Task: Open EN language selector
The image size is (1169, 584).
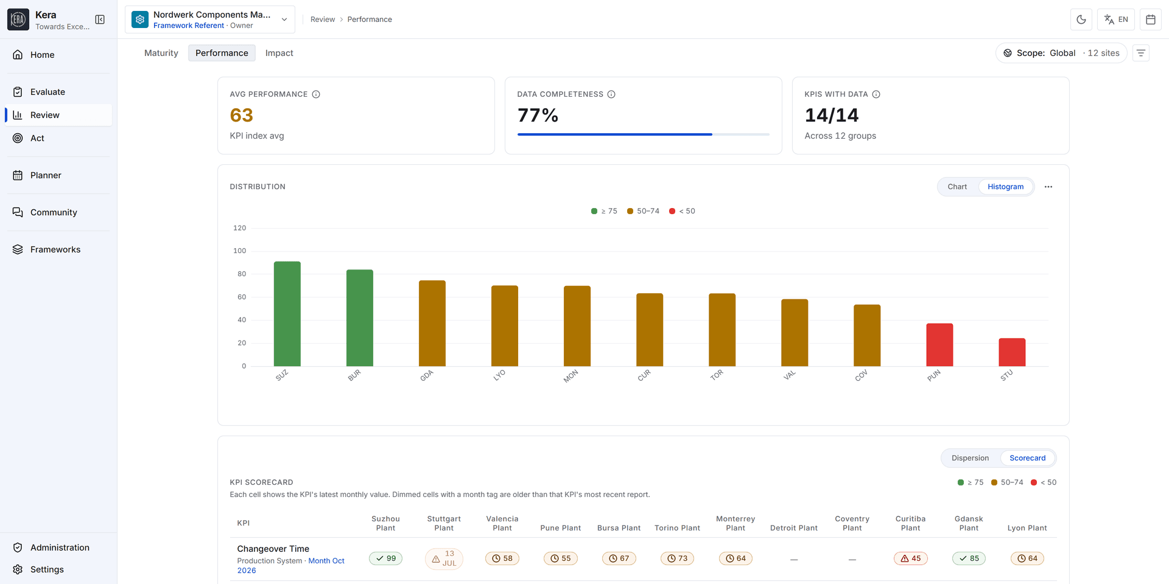Action: 1116,19
